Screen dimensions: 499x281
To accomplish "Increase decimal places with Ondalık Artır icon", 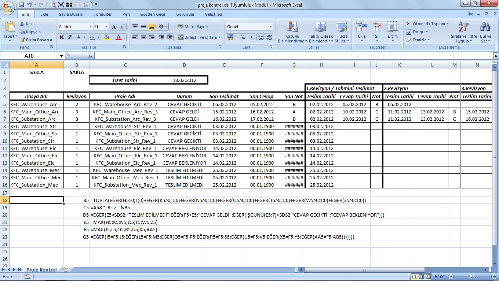I will point(260,37).
